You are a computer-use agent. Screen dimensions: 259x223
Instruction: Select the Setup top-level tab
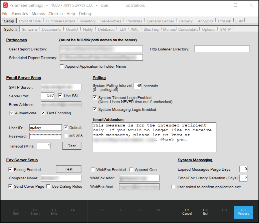click(x=9, y=21)
